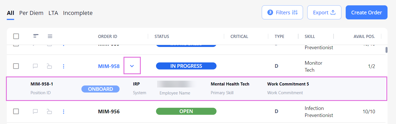Open three-dot menu for MIM-958
Image resolution: width=396 pixels, height=124 pixels.
[x=64, y=66]
